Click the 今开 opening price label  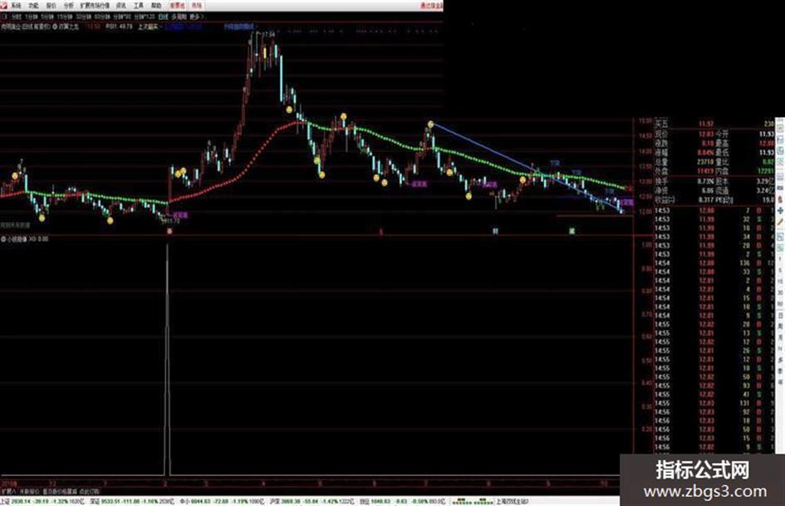coord(722,135)
